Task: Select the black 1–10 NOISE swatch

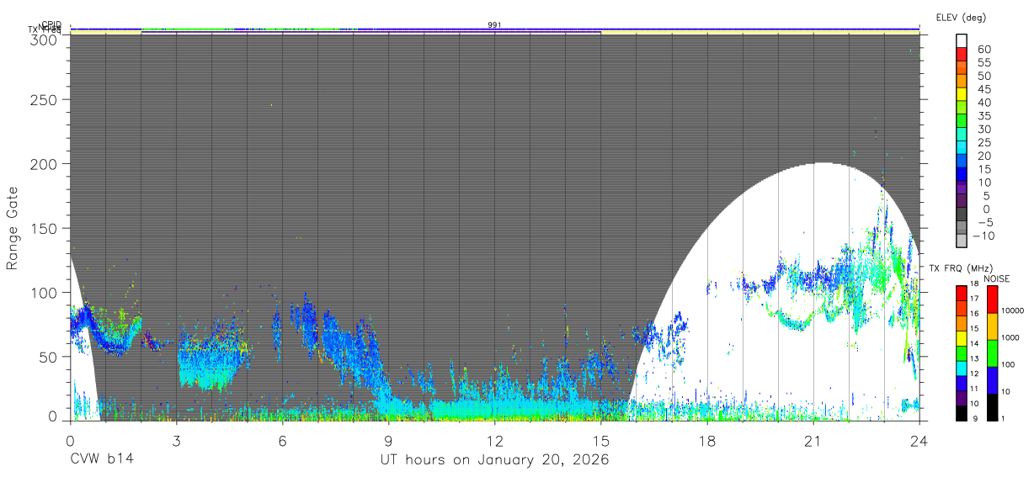Action: tap(993, 407)
